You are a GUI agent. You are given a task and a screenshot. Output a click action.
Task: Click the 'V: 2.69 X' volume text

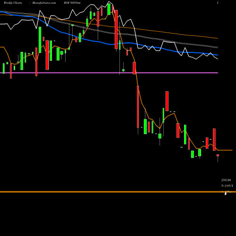point(227,186)
